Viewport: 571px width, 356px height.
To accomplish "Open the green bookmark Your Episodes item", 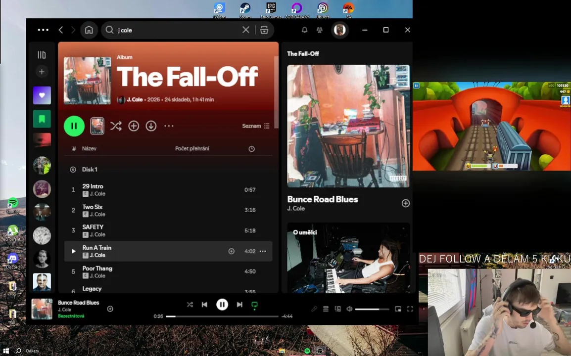I will [42, 119].
